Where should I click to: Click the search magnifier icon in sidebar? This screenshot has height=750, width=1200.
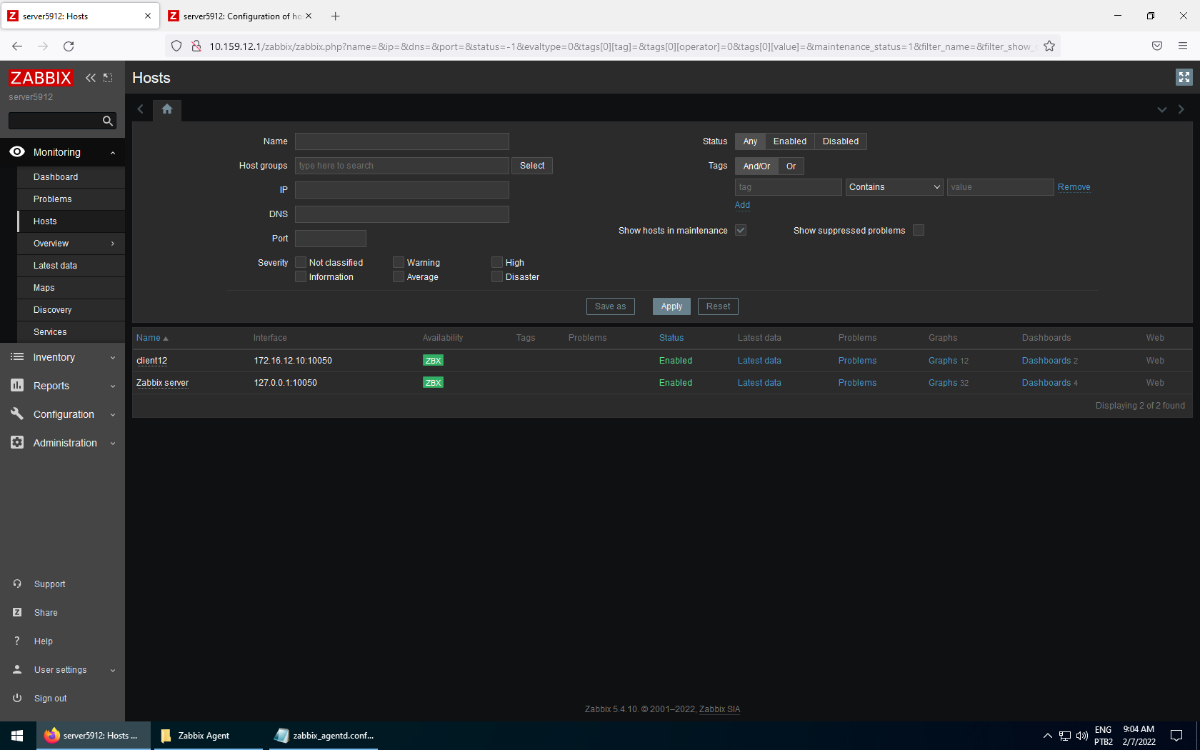coord(107,121)
